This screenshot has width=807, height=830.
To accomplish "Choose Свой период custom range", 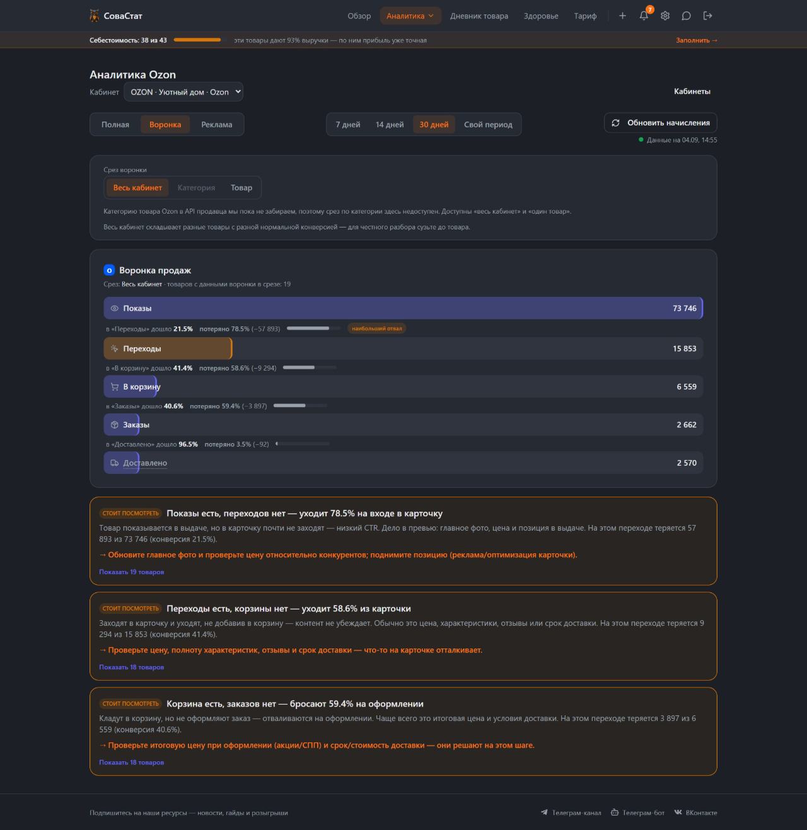I will point(488,125).
